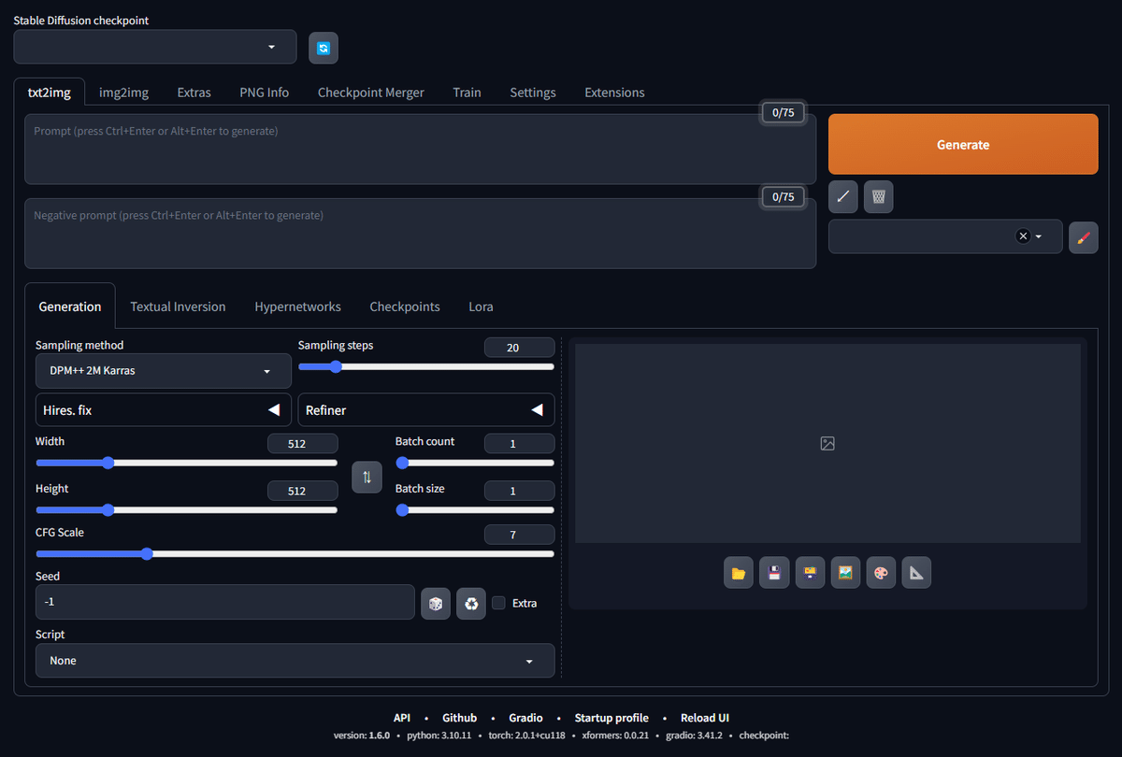Click the Batch size number field

[519, 491]
